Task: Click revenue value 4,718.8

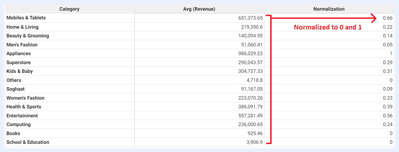Action: [254, 80]
